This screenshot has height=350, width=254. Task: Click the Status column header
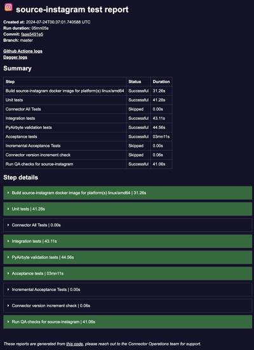tap(135, 82)
